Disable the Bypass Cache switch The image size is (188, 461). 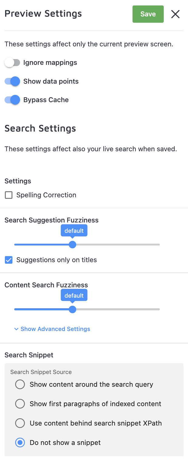pos(12,100)
